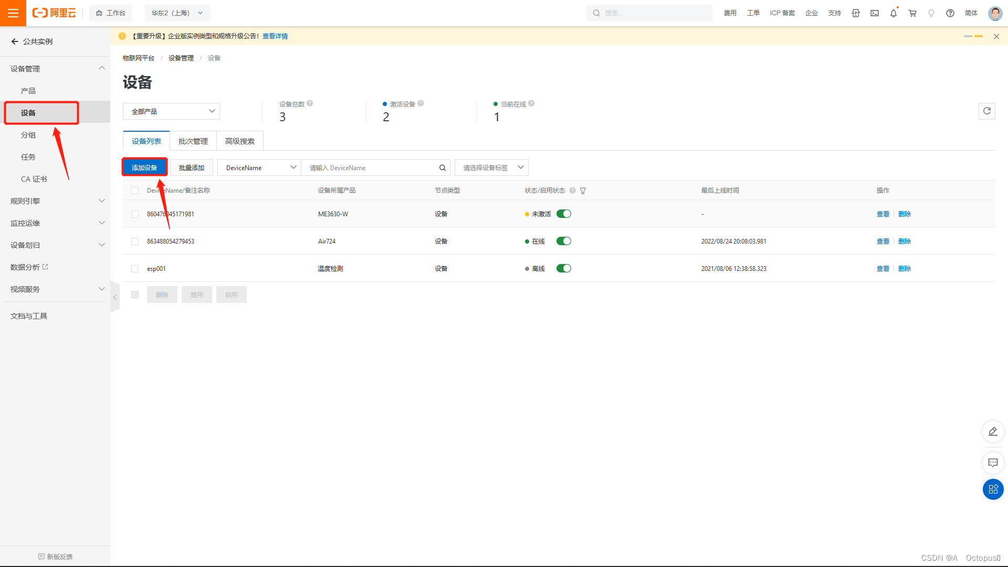Click the Aliyun logo
The width and height of the screenshot is (1008, 567).
click(x=54, y=13)
